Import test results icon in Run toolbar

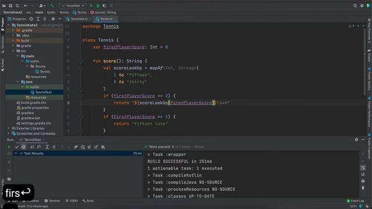(x=90, y=147)
